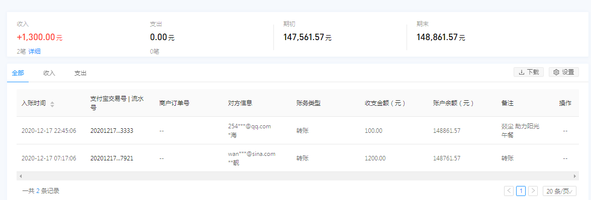Click the 入账时间 column header
This screenshot has width=591, height=200.
tap(34, 103)
